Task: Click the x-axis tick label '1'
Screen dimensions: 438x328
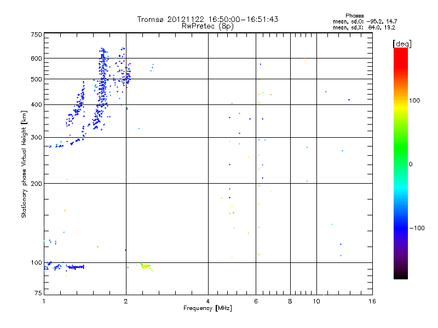Action: (x=44, y=301)
